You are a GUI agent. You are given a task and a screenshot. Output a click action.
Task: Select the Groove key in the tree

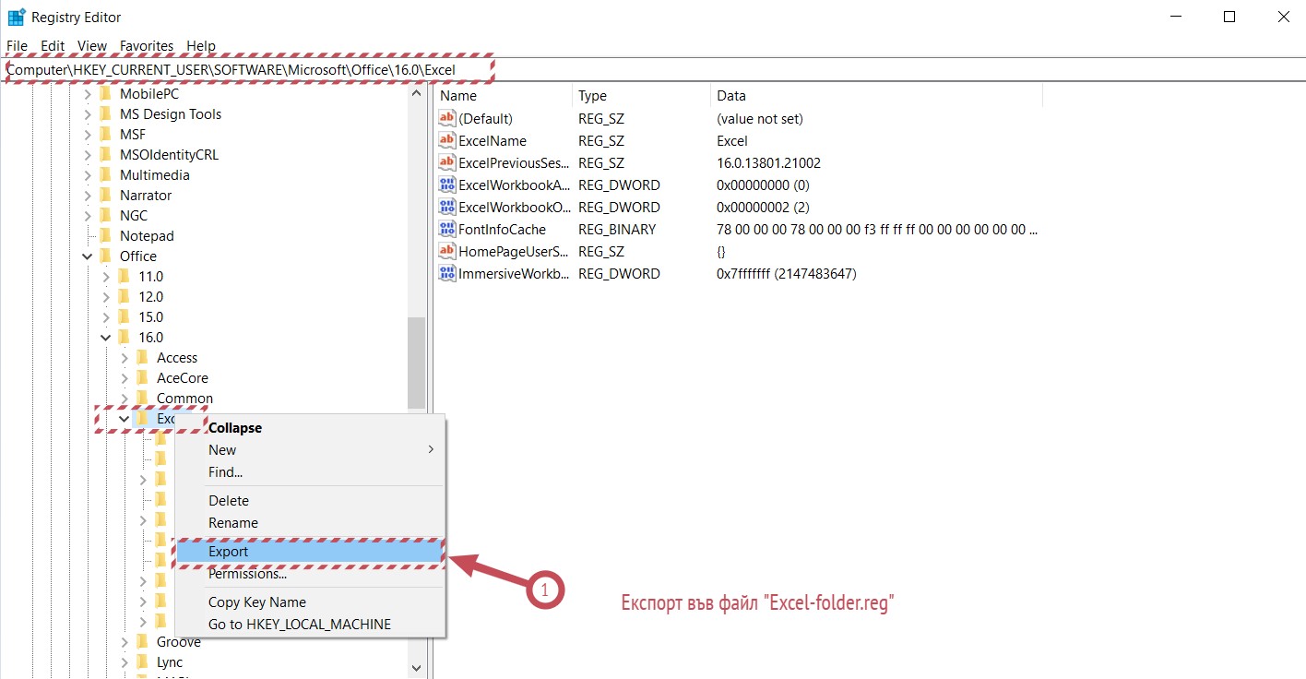coord(178,641)
